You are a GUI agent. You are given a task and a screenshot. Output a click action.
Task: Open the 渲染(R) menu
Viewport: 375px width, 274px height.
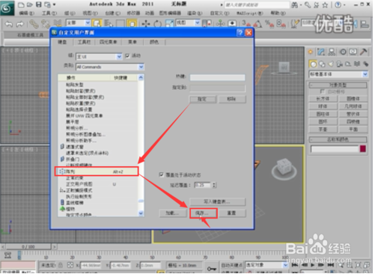pyautogui.click(x=195, y=13)
